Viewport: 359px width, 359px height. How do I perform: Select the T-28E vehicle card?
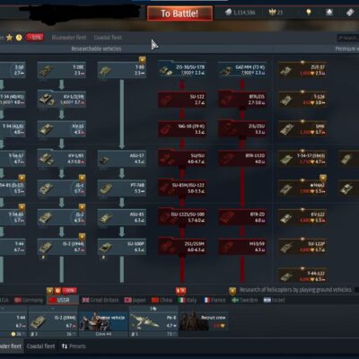point(62,70)
